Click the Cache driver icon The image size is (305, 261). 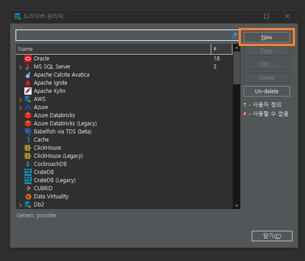28,140
